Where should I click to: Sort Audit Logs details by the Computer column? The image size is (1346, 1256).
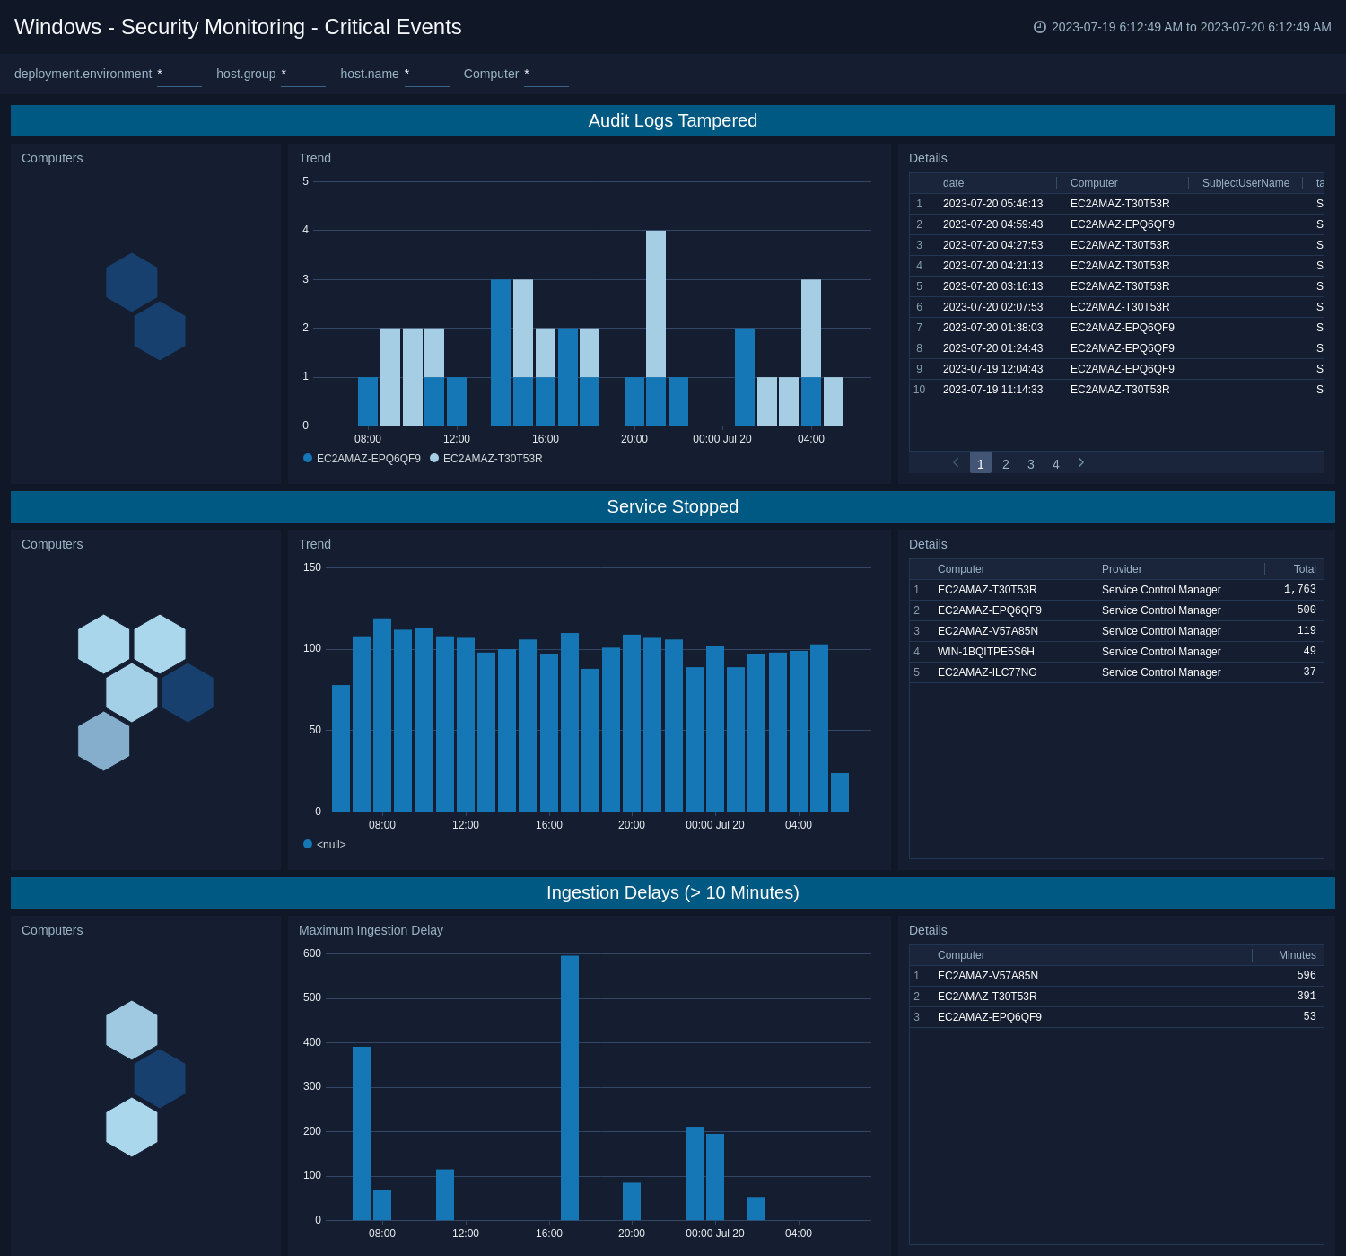coord(1094,183)
